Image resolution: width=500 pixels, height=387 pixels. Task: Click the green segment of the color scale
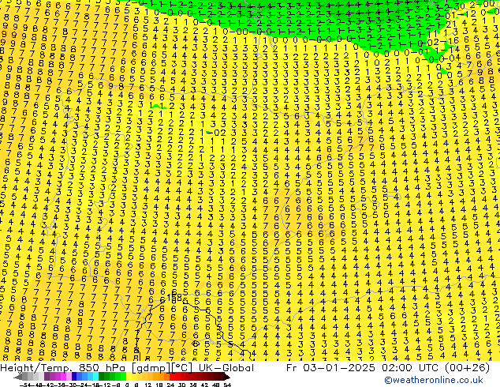pyautogui.click(x=113, y=377)
